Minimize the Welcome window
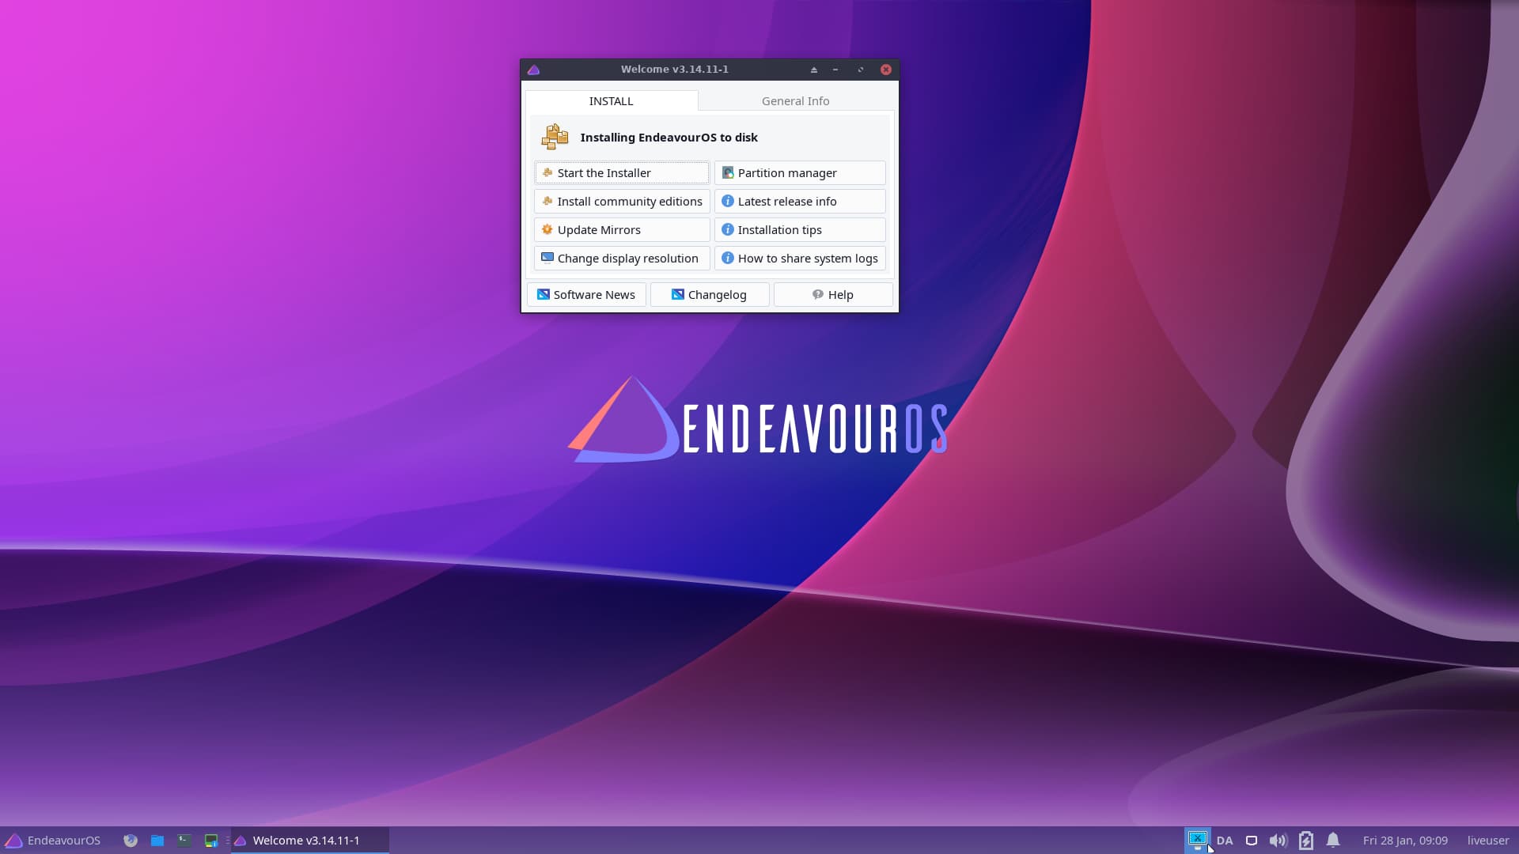1519x854 pixels. [835, 70]
